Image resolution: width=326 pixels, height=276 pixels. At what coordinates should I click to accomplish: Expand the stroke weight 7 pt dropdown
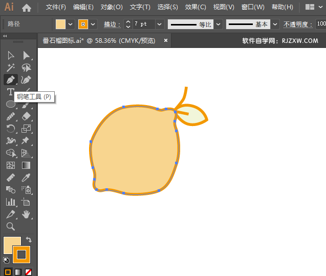point(159,24)
